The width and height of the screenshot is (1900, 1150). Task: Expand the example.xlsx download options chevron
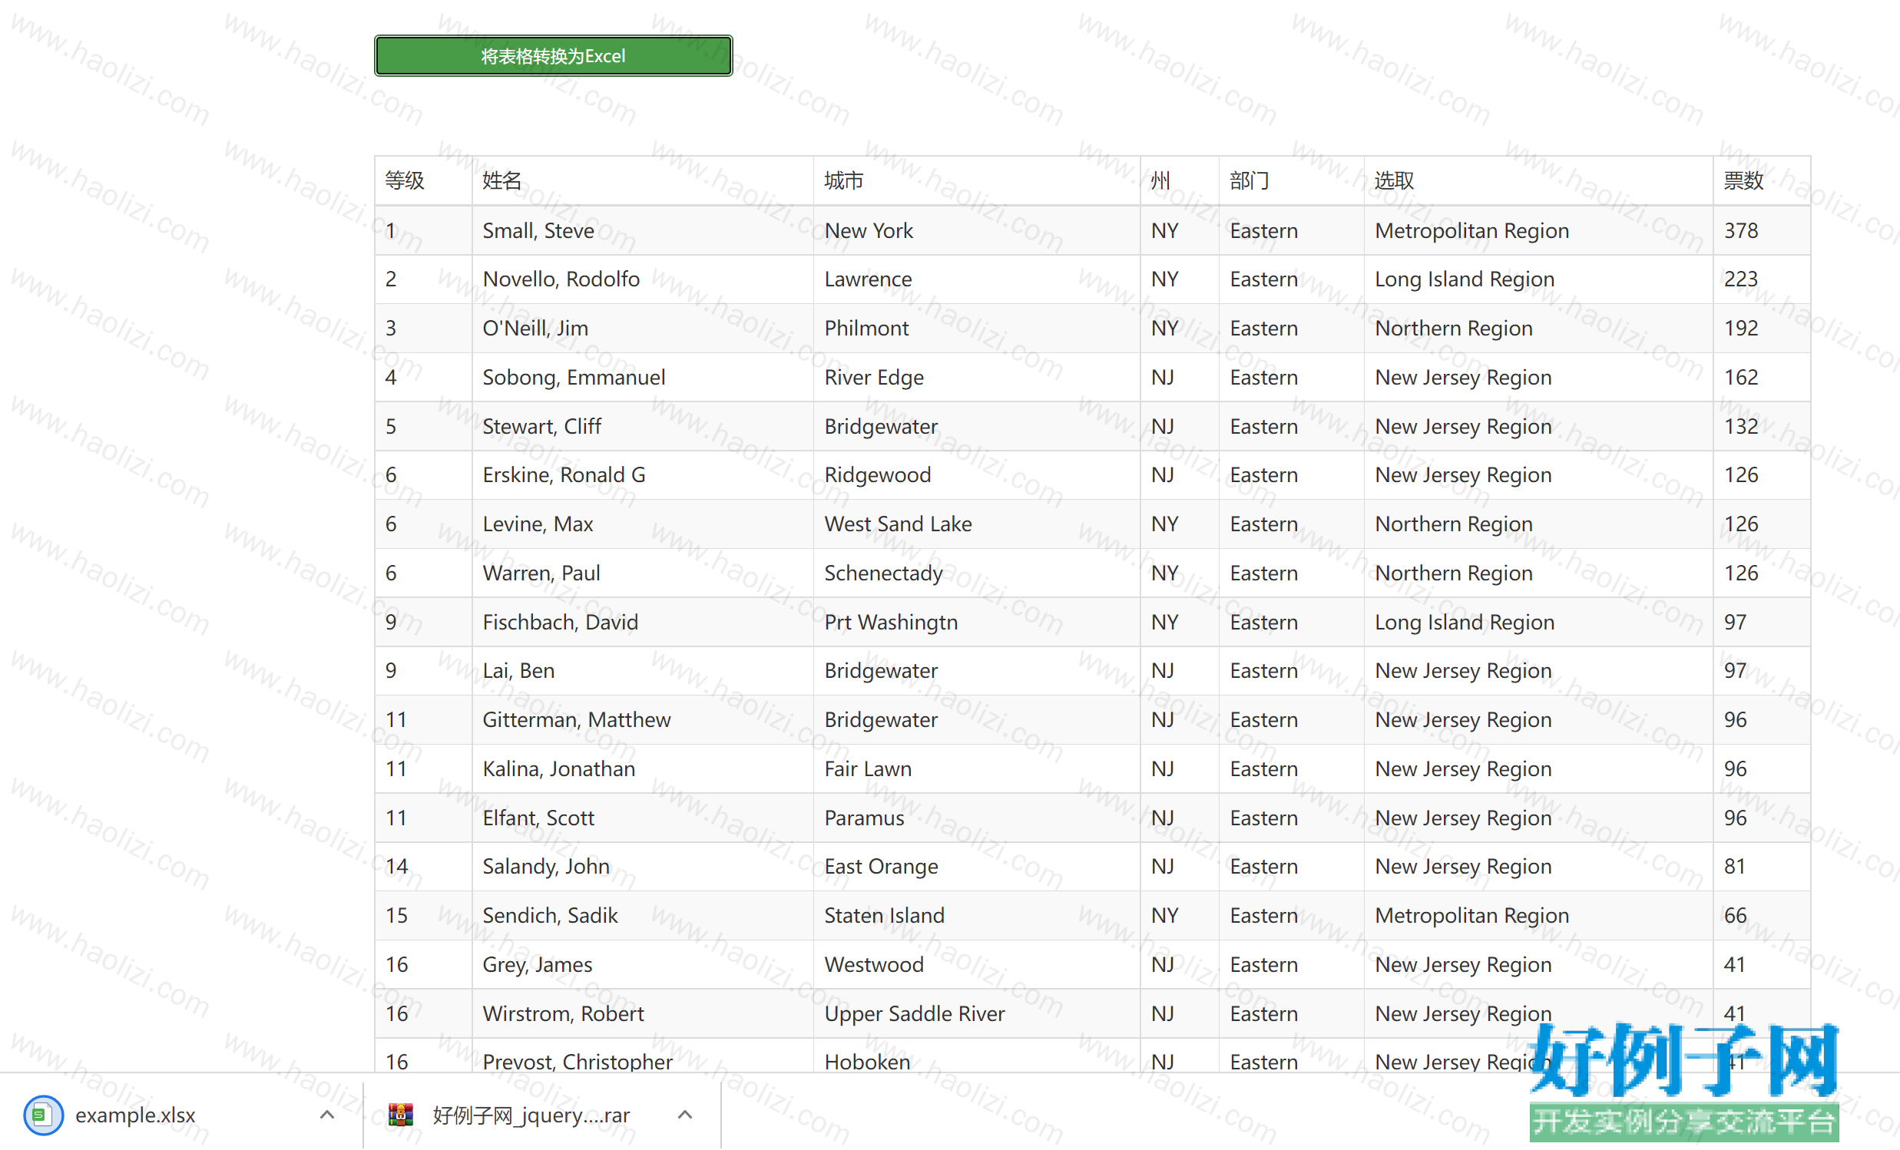327,1115
